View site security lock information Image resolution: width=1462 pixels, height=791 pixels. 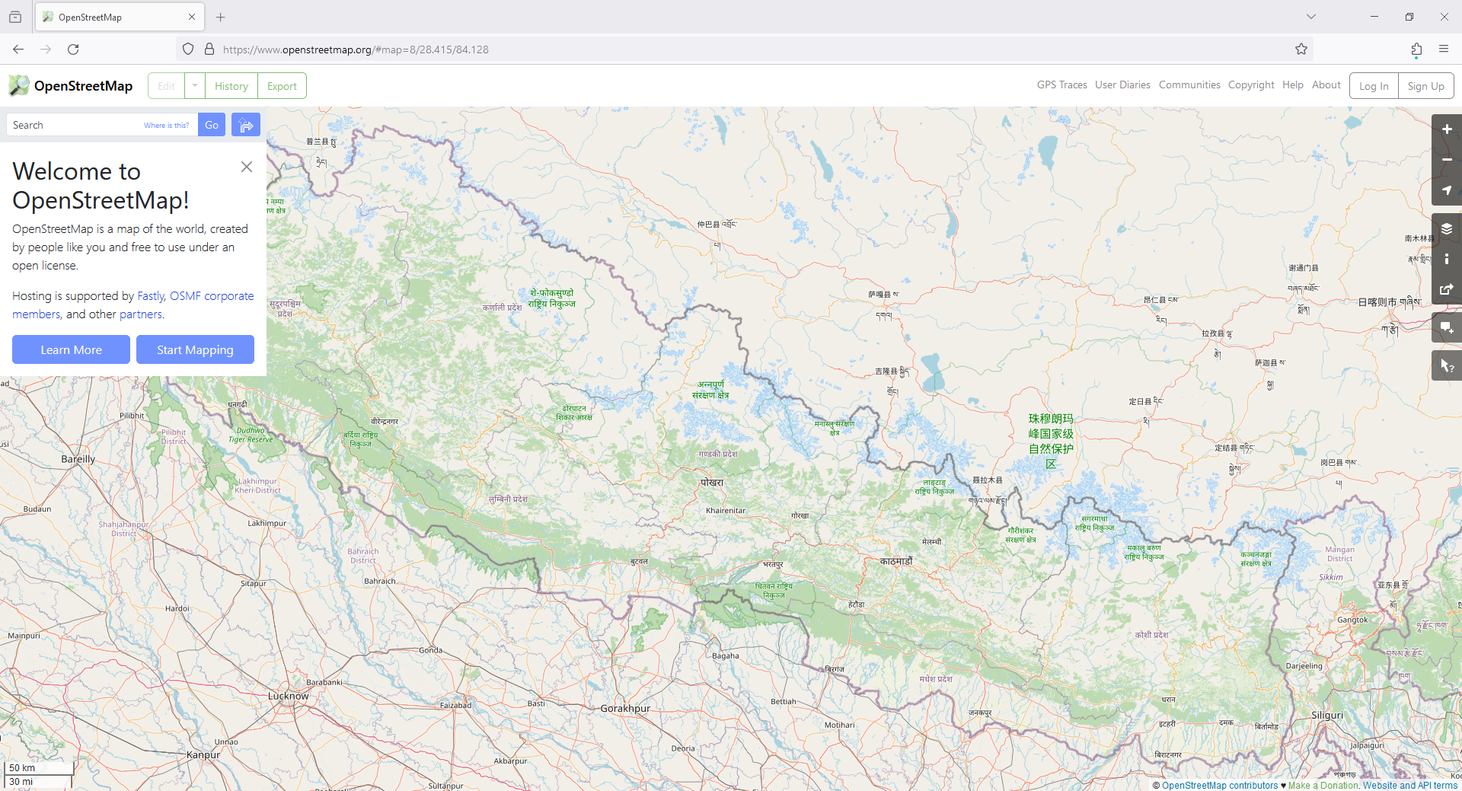pyautogui.click(x=209, y=49)
